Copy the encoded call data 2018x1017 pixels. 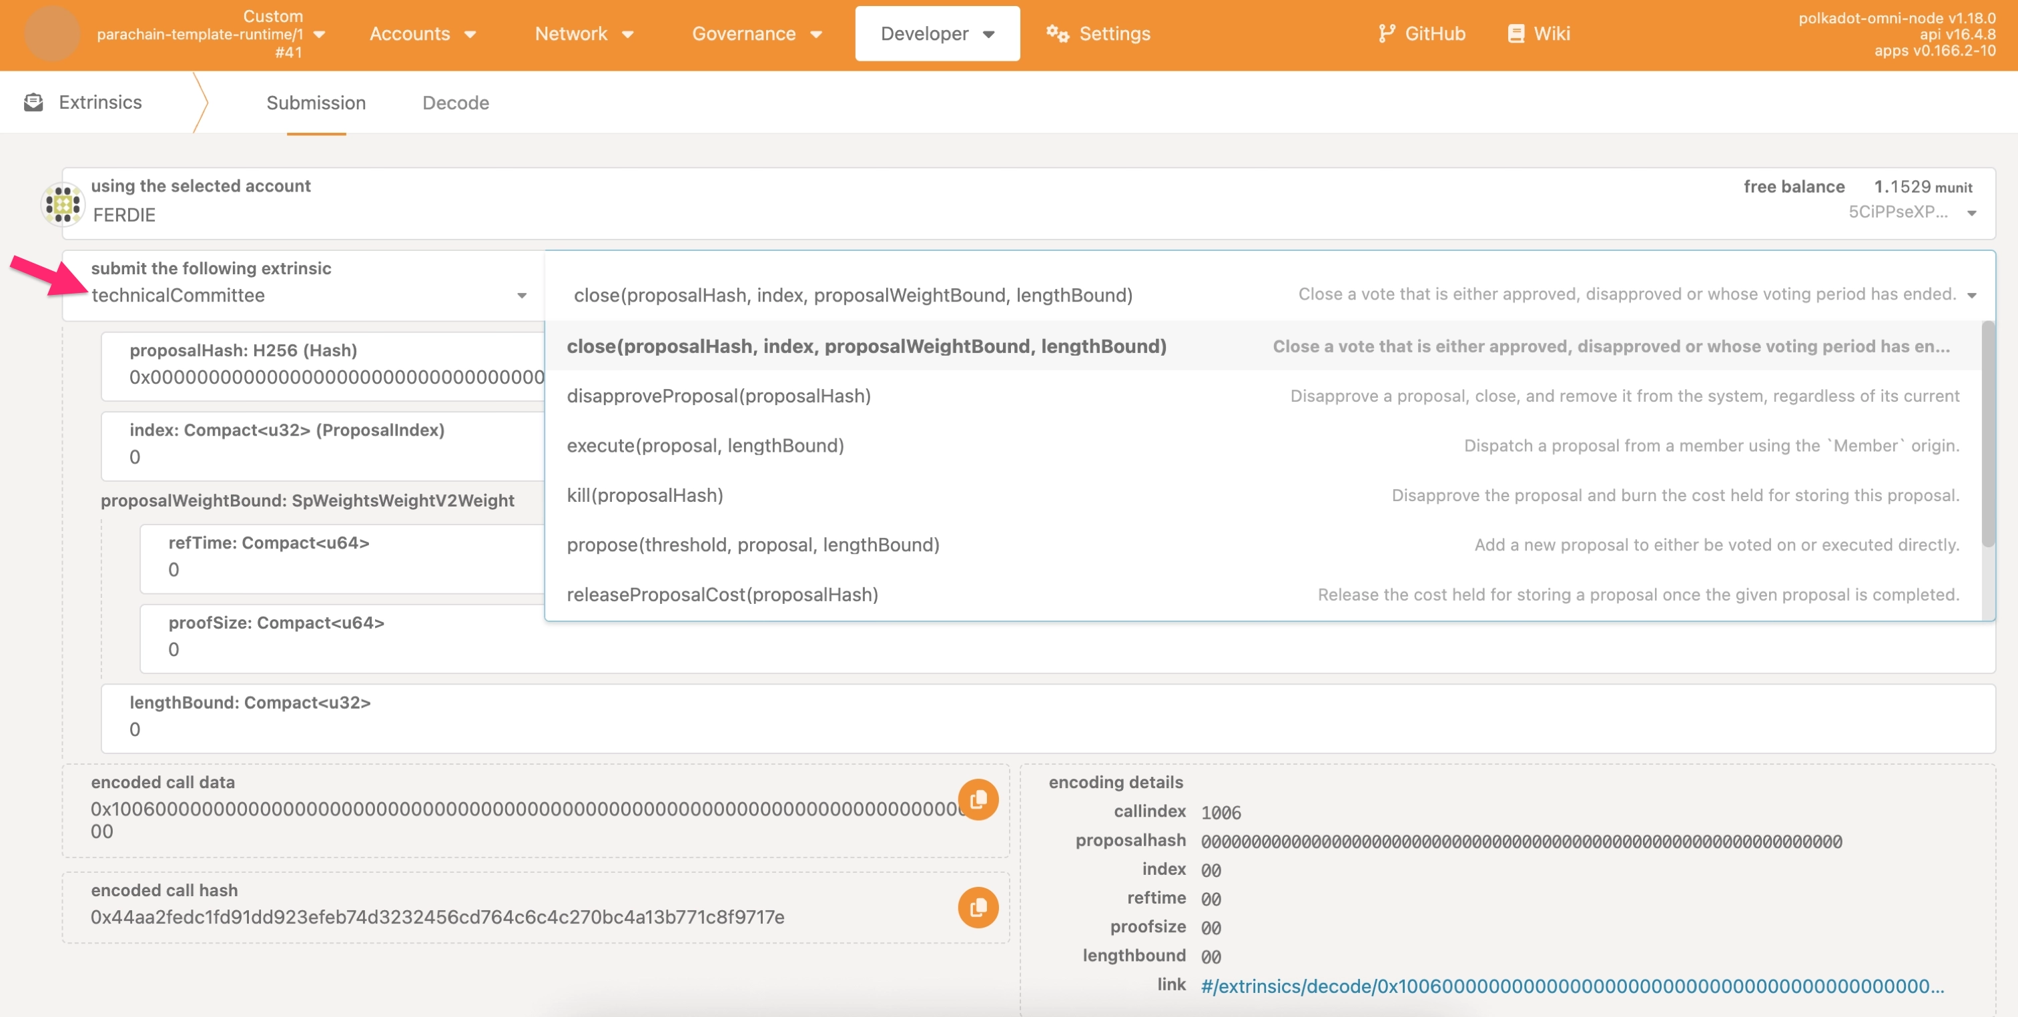pos(977,799)
